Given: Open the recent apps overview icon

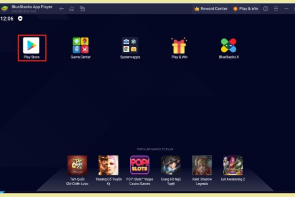Looking at the screenshot, I should pos(82,9).
